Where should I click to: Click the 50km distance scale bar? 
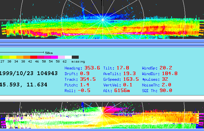pos(21,52)
